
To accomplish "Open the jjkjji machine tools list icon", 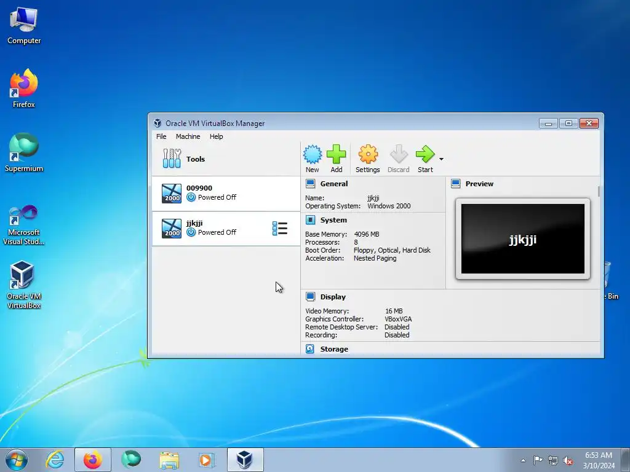I will point(280,229).
